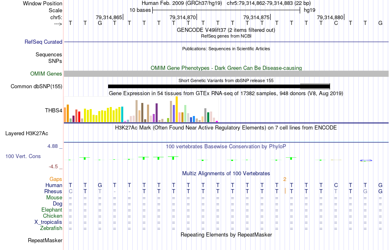389x250 pixels.
Task: Click the GTEx Gene Expression title
Action: click(x=226, y=93)
